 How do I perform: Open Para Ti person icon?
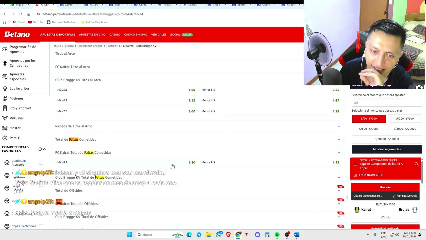tap(5, 138)
